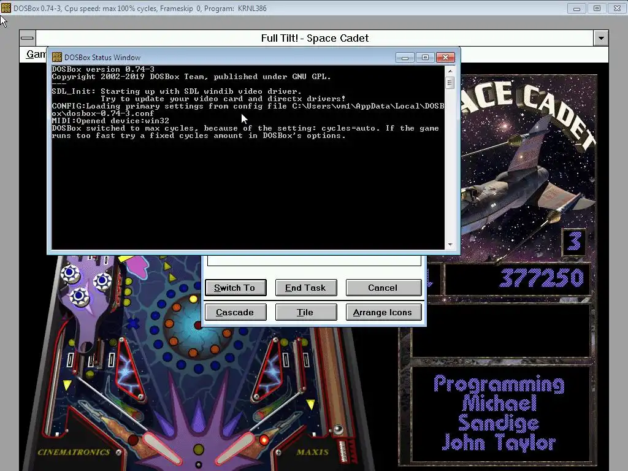
Task: Click the CINEMATRONICS logo on table
Action: (74, 452)
